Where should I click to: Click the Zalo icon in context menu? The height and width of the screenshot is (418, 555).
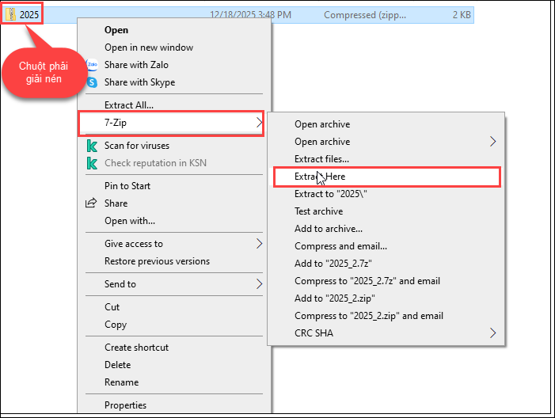(x=91, y=65)
